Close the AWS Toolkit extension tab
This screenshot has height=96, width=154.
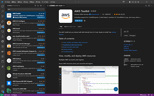click(64, 6)
